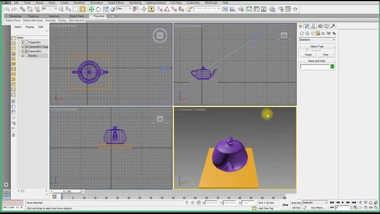Click the Auto Key button
The height and width of the screenshot is (214, 380).
click(x=296, y=203)
